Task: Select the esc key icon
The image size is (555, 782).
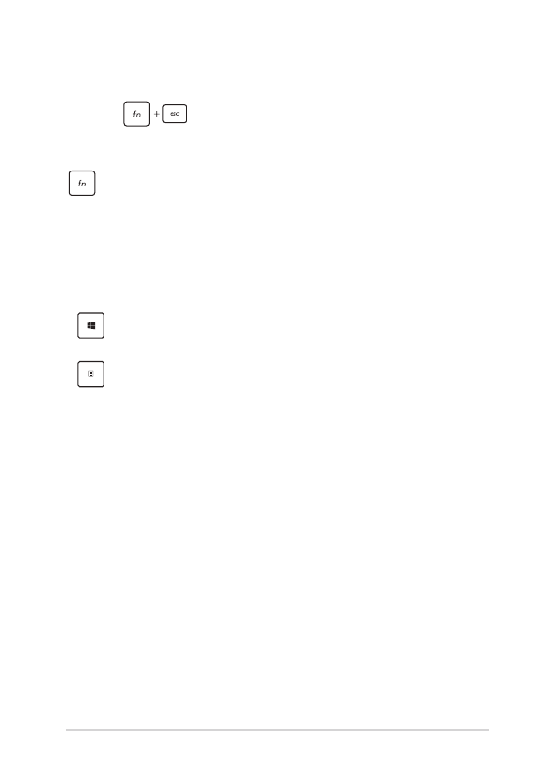Action: [x=174, y=114]
